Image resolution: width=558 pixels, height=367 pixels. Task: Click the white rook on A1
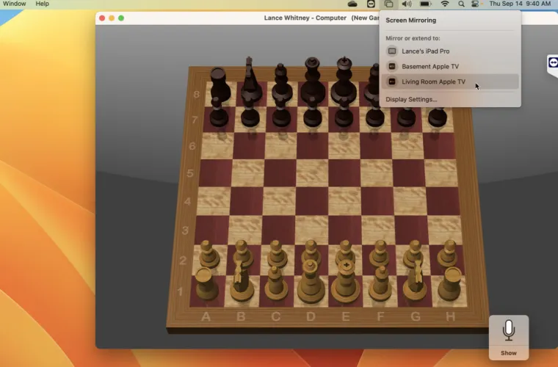point(205,285)
